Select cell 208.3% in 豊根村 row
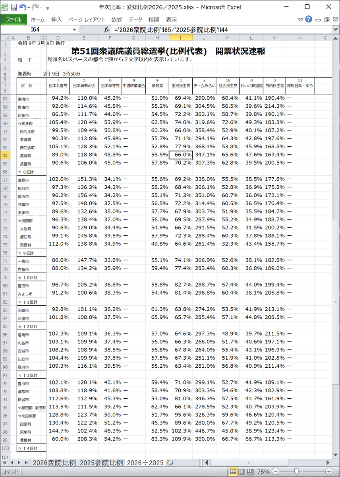Screen dimensions: 340x477 point(84,440)
